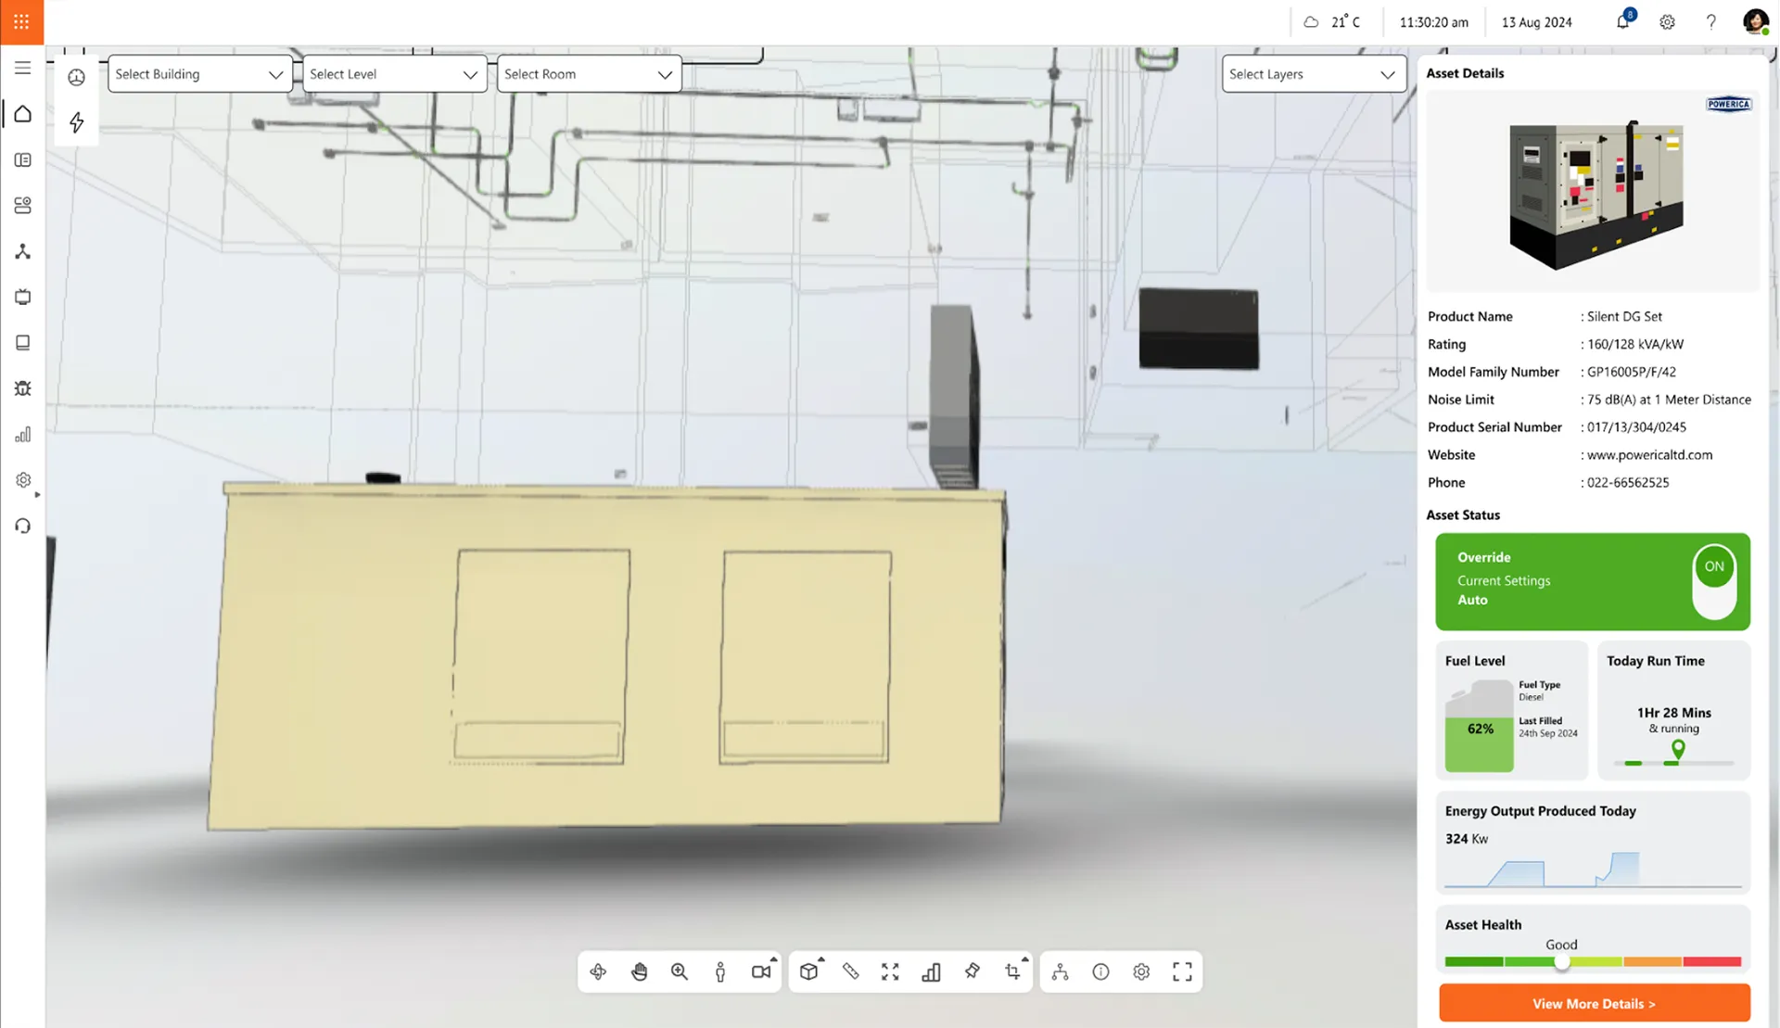
Task: Click the camera view tool
Action: 761,971
